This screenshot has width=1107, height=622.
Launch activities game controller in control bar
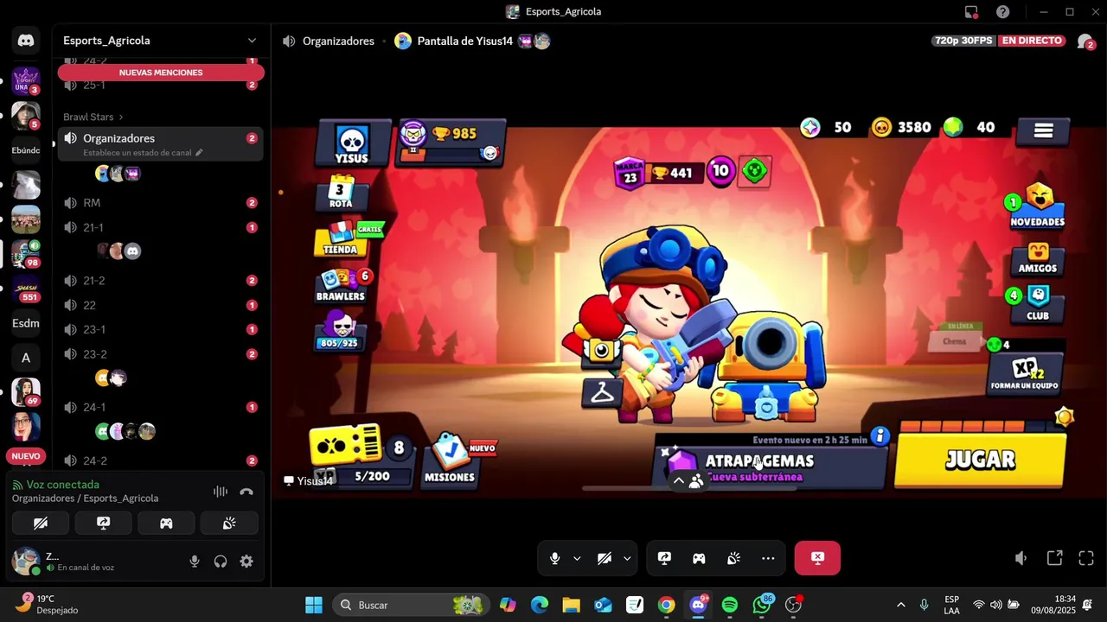coord(699,558)
